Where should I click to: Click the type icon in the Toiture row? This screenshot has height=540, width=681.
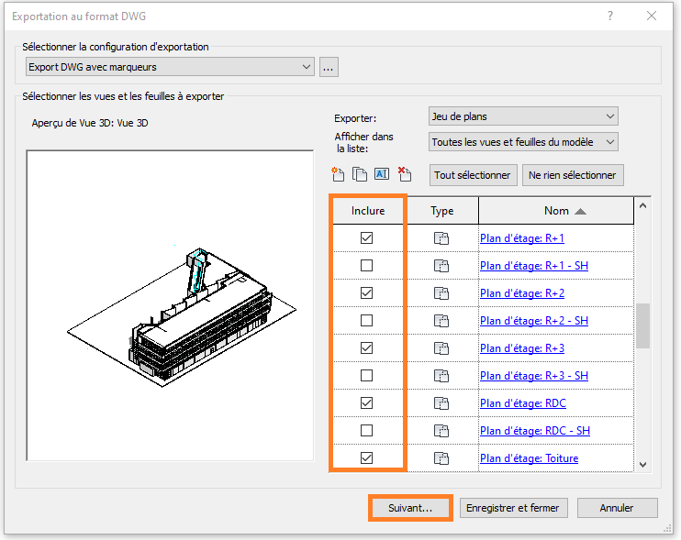[442, 458]
